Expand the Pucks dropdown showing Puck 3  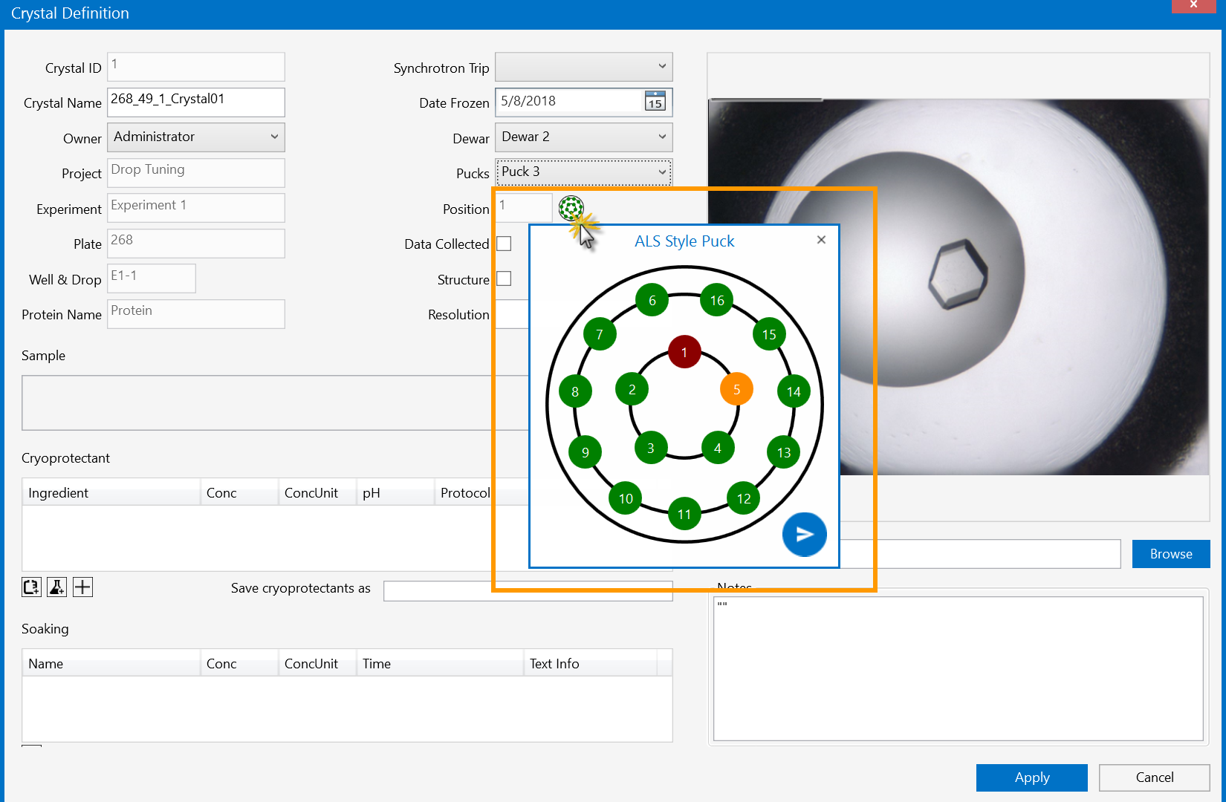coord(583,172)
